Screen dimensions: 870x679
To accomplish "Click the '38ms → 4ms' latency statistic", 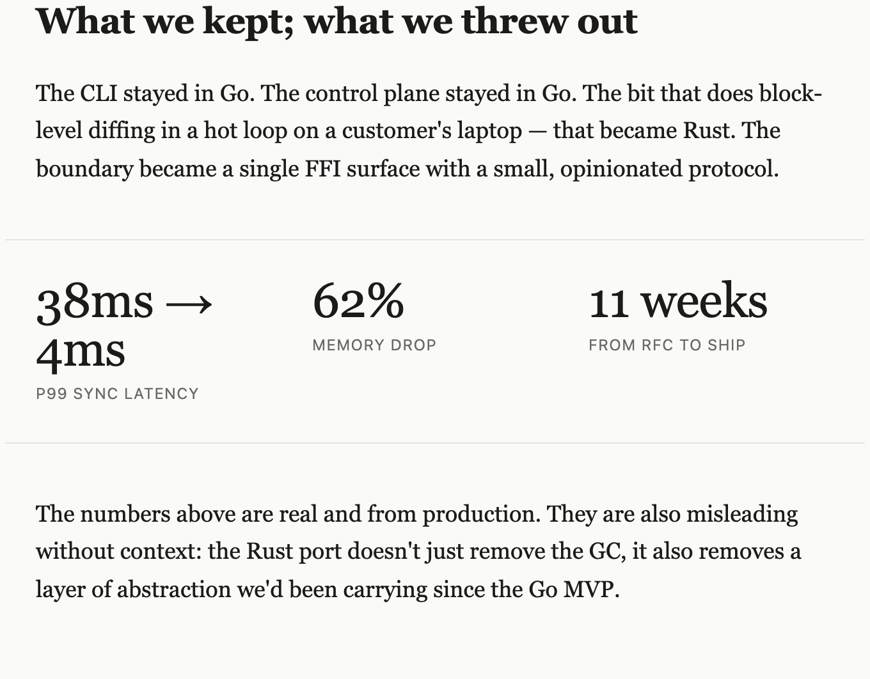I will point(125,325).
